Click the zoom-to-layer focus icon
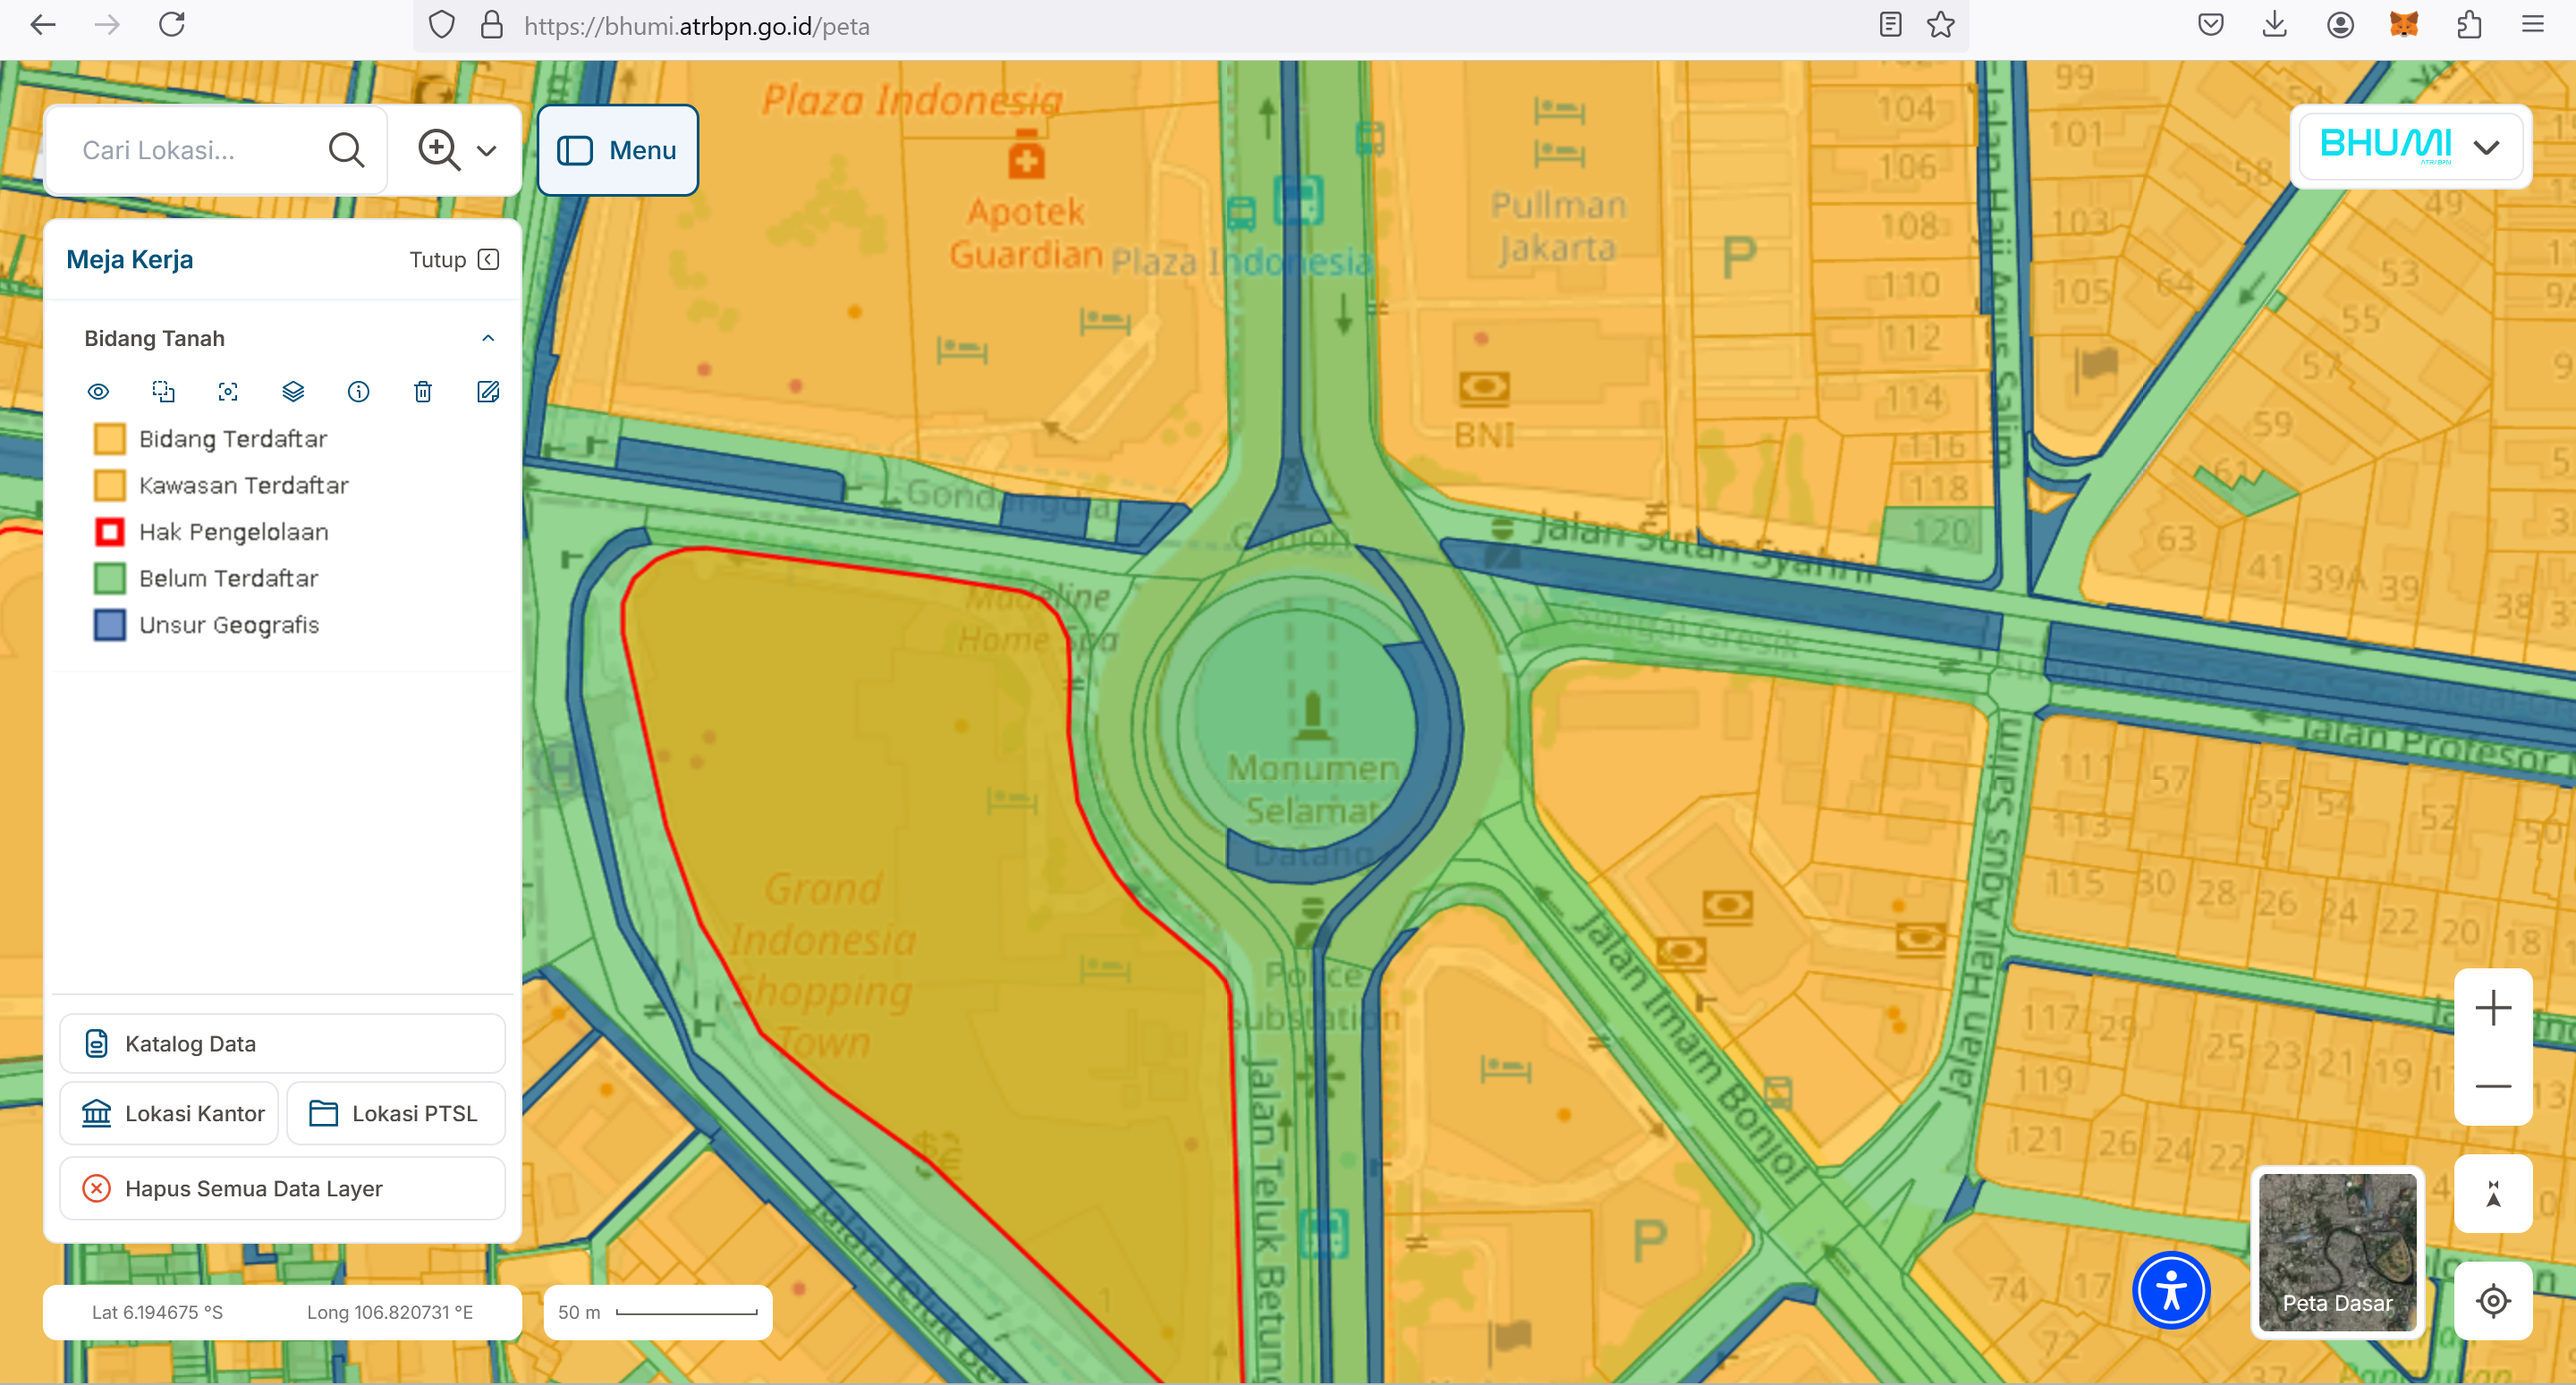The width and height of the screenshot is (2576, 1385). (x=228, y=391)
